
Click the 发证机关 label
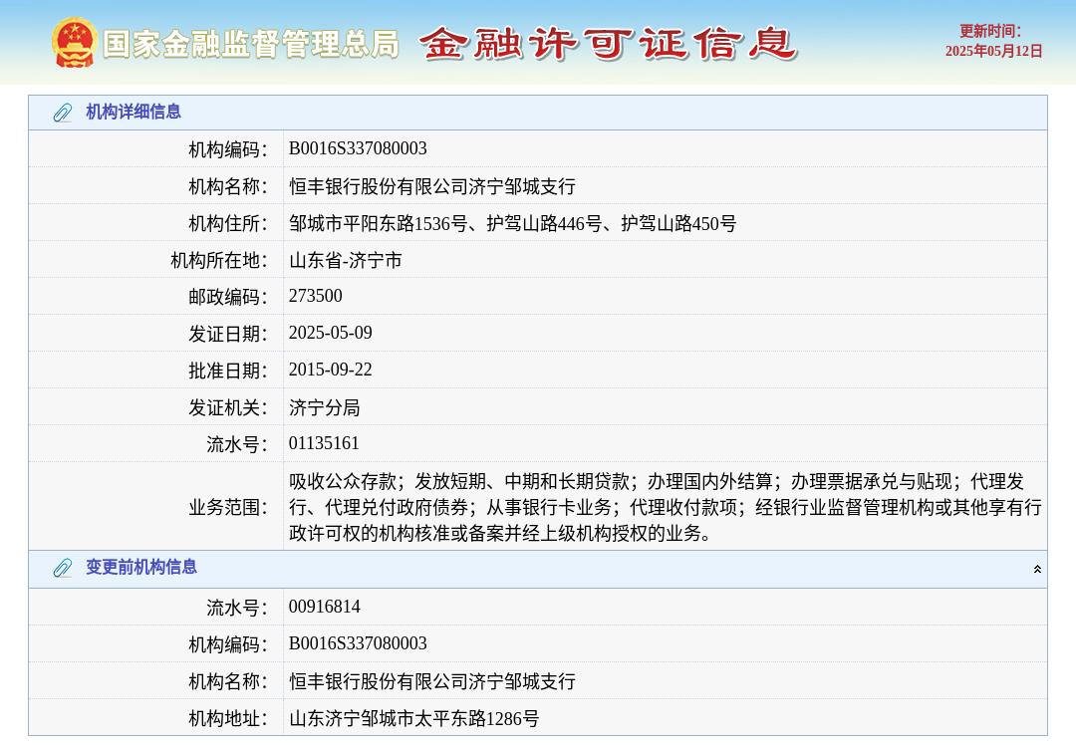point(228,408)
